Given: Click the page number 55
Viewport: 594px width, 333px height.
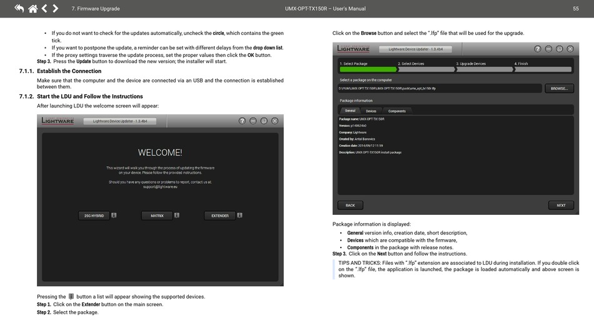Looking at the screenshot, I should (x=575, y=8).
